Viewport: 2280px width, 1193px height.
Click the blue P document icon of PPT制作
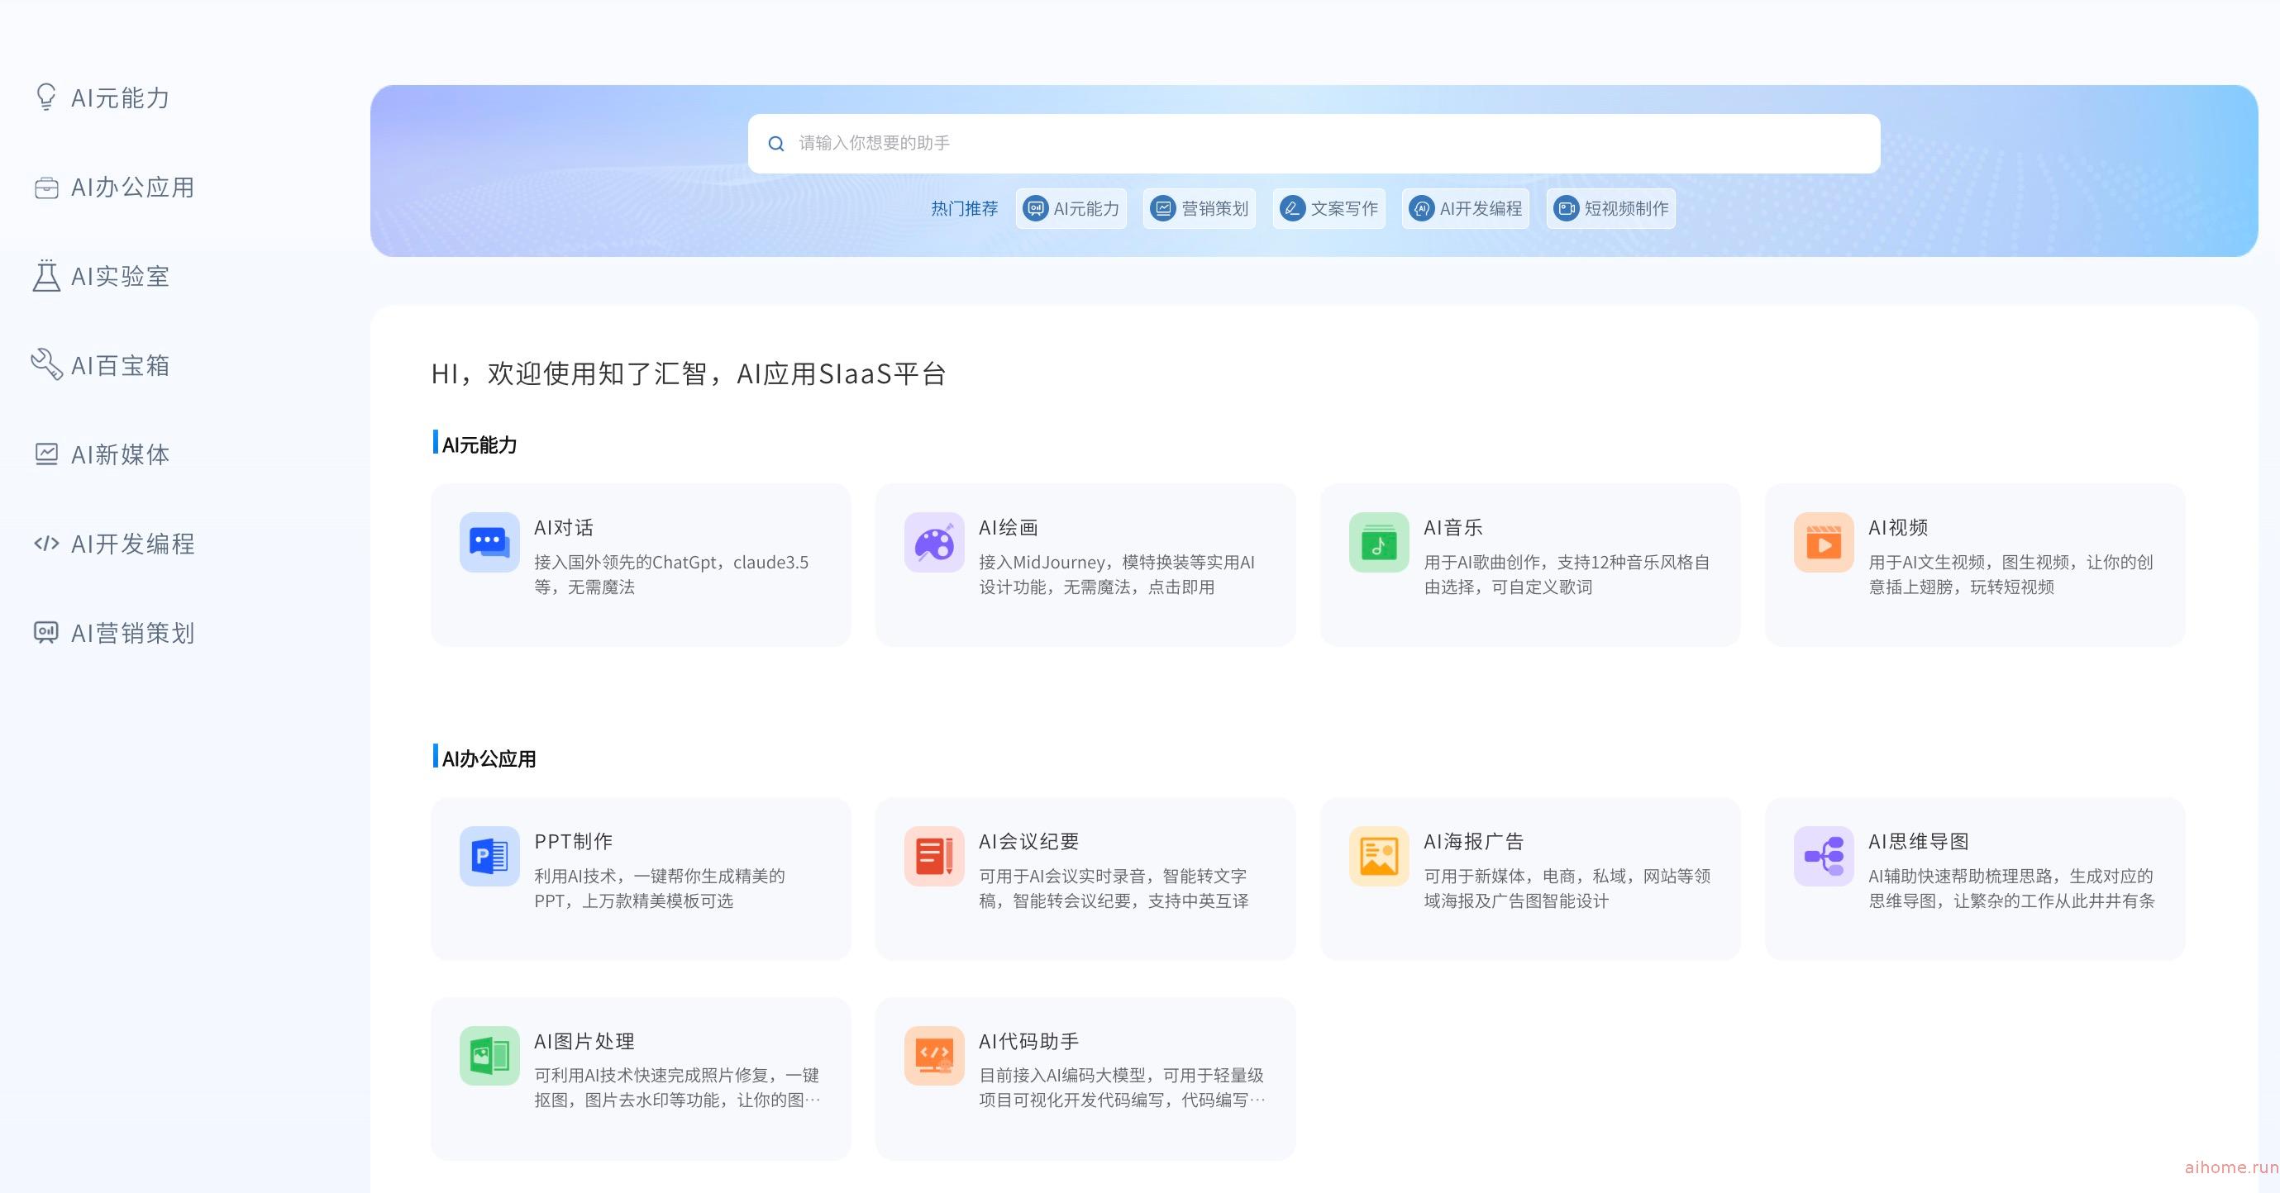click(x=489, y=856)
